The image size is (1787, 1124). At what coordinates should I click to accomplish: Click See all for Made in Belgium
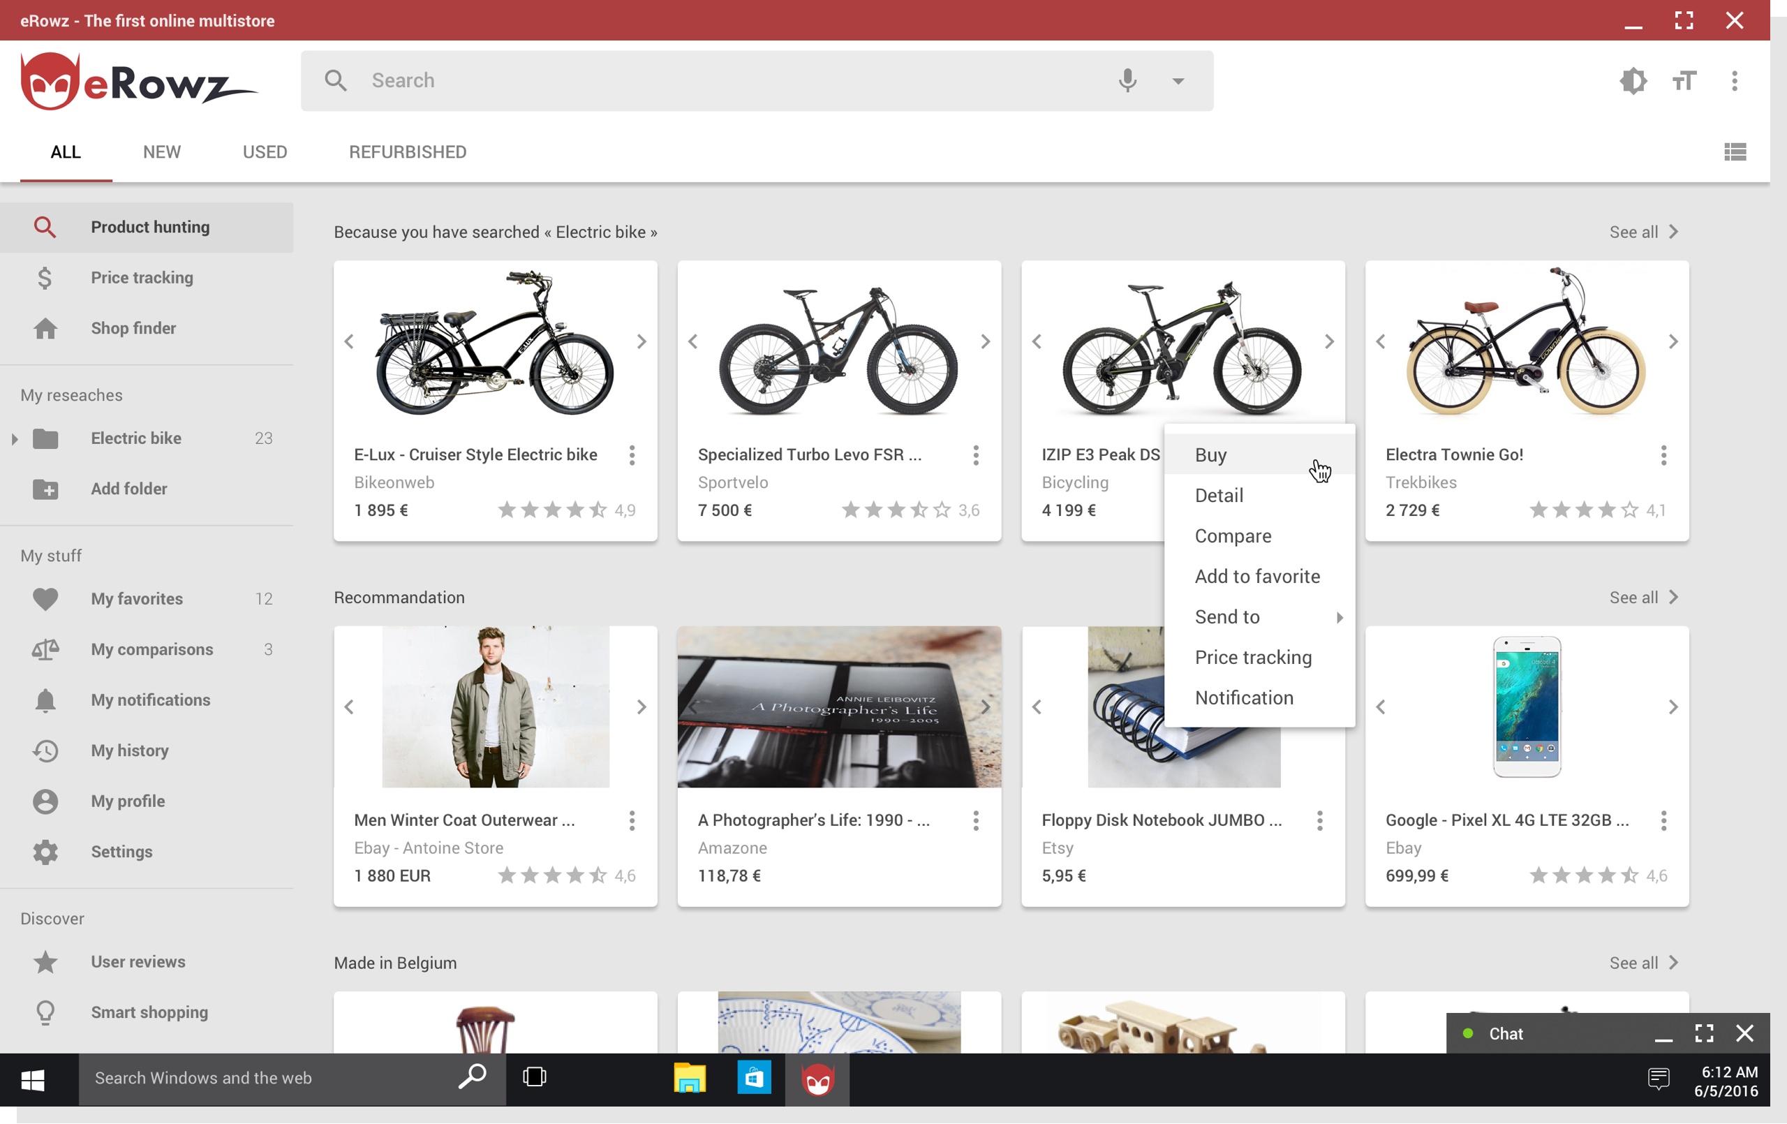pyautogui.click(x=1643, y=962)
